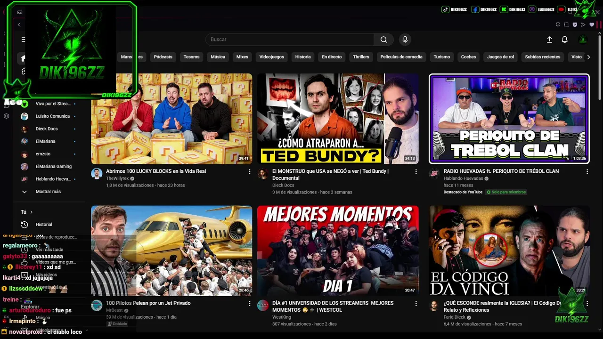
Task: Select the Thrillers chip
Action: (x=361, y=57)
